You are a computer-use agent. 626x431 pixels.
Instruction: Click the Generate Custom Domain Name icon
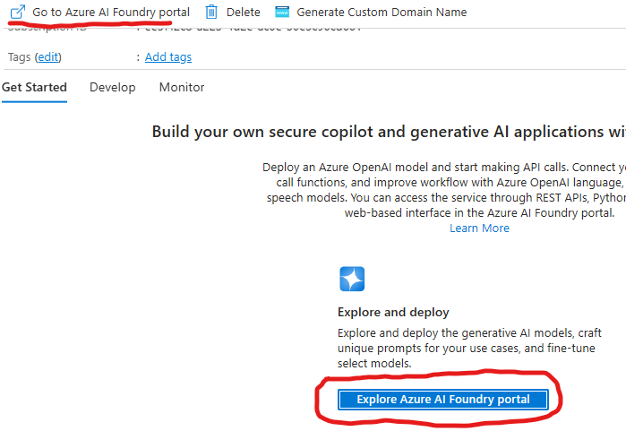282,12
